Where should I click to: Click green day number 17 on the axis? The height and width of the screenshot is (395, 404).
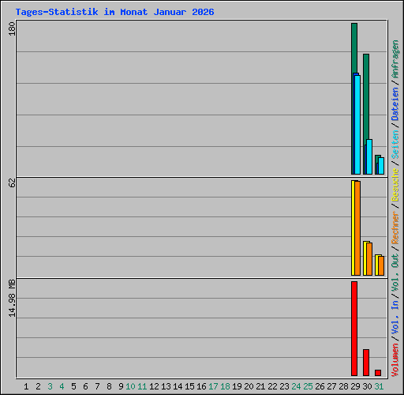pos(213,386)
